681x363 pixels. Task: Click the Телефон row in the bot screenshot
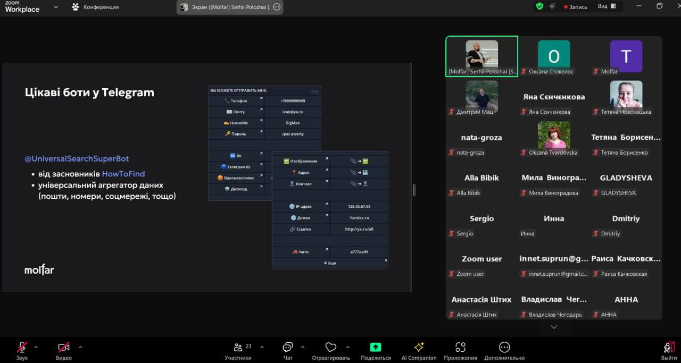[265, 100]
